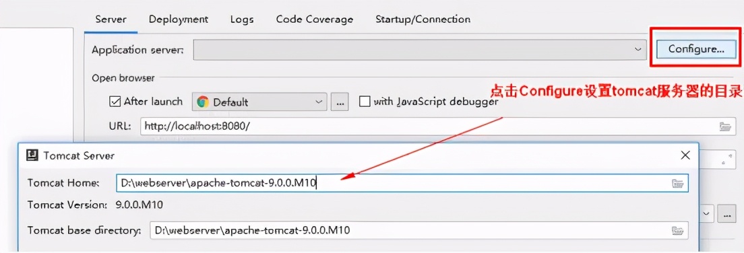Viewport: 744px width, 253px height.
Task: Open the Logs tab
Action: (x=242, y=20)
